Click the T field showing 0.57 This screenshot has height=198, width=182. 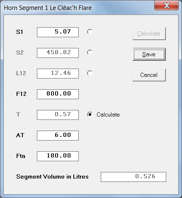(x=58, y=115)
